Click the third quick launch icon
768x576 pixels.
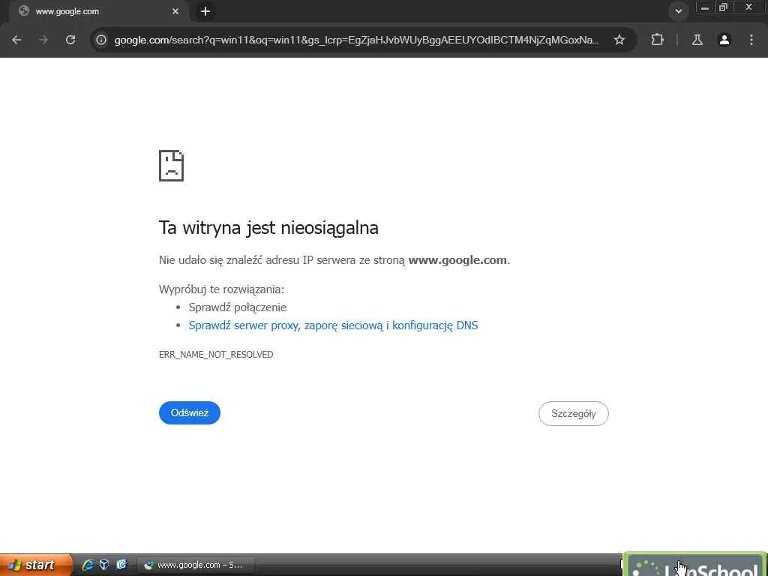tap(121, 565)
